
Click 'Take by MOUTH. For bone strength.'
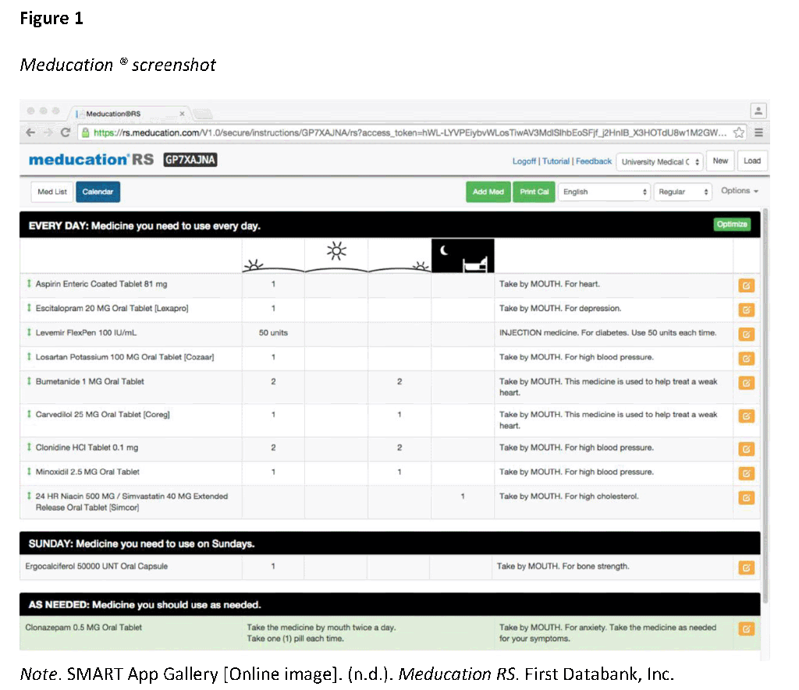click(563, 566)
